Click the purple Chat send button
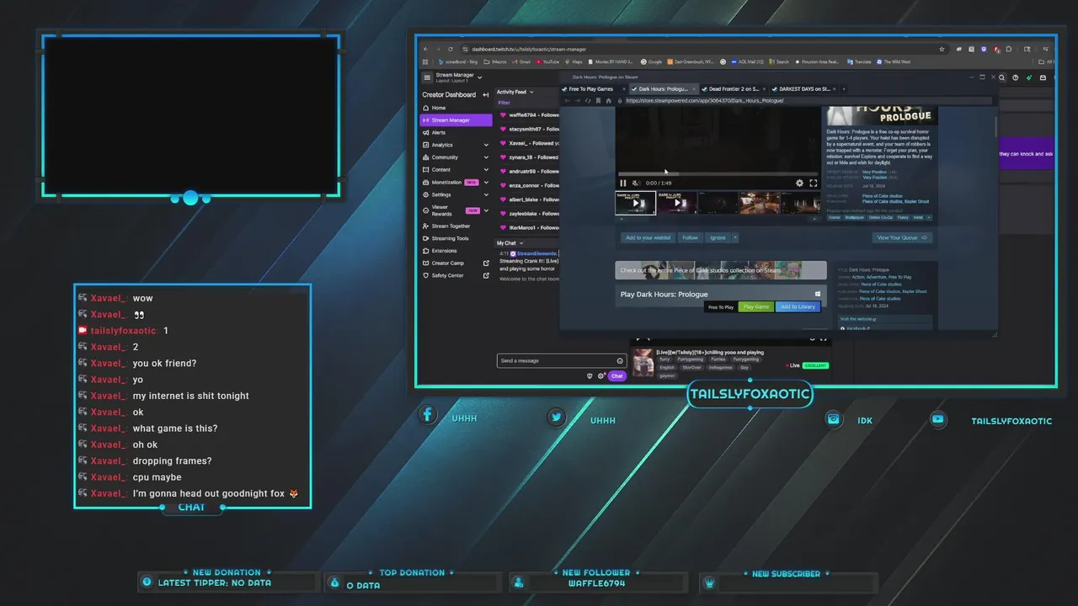Screen dimensions: 1078x606 [x=617, y=375]
